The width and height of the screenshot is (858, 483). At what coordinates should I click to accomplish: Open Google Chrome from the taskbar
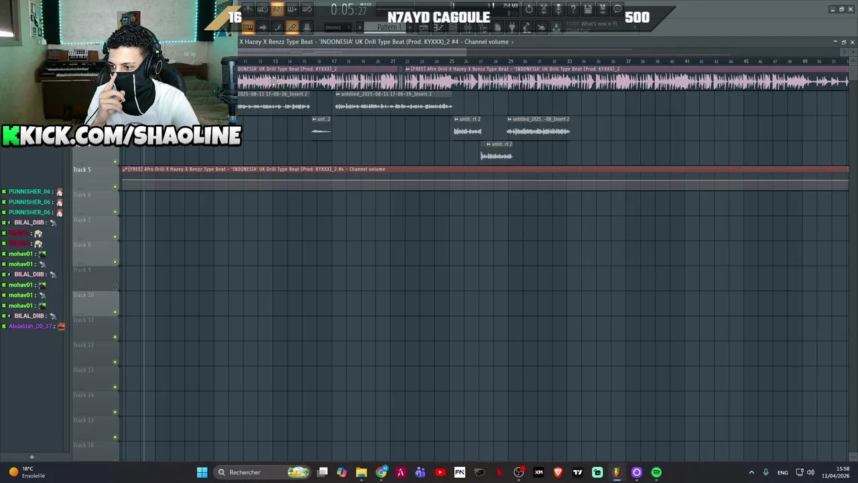coord(381,472)
